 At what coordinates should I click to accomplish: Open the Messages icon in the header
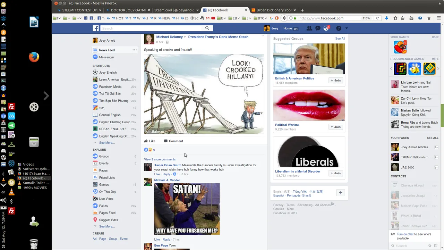(x=317, y=28)
